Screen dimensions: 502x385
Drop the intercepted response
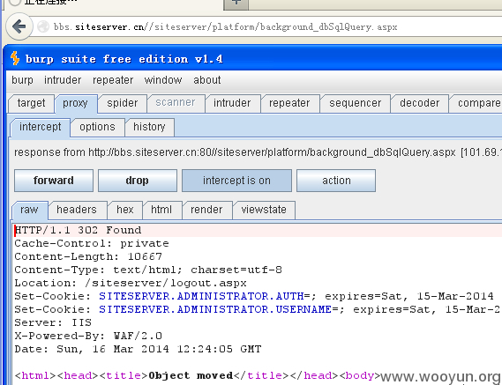138,181
